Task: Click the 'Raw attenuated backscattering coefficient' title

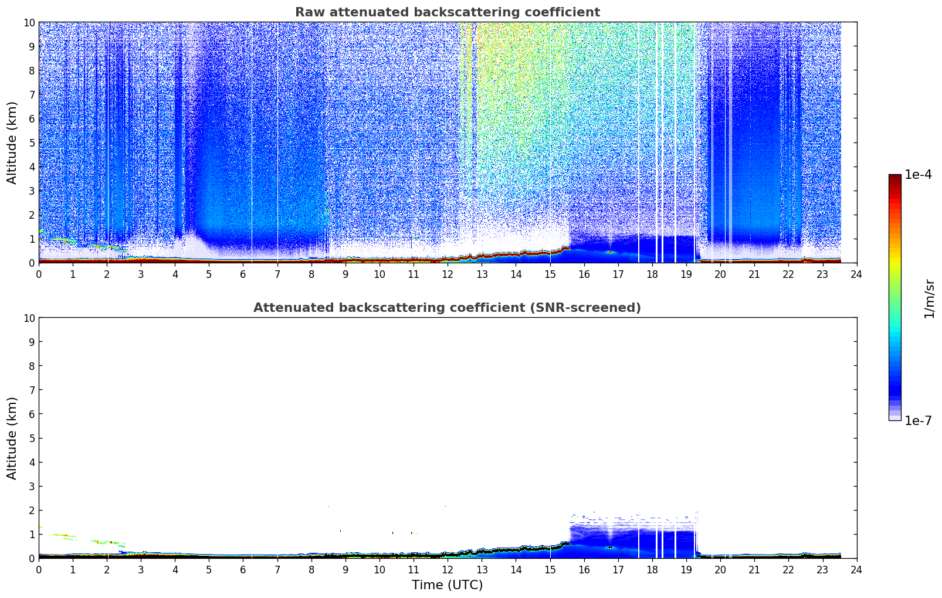Action: (447, 12)
